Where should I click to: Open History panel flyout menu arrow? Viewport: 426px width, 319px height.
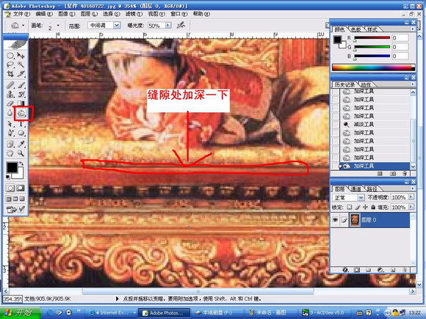pyautogui.click(x=413, y=84)
